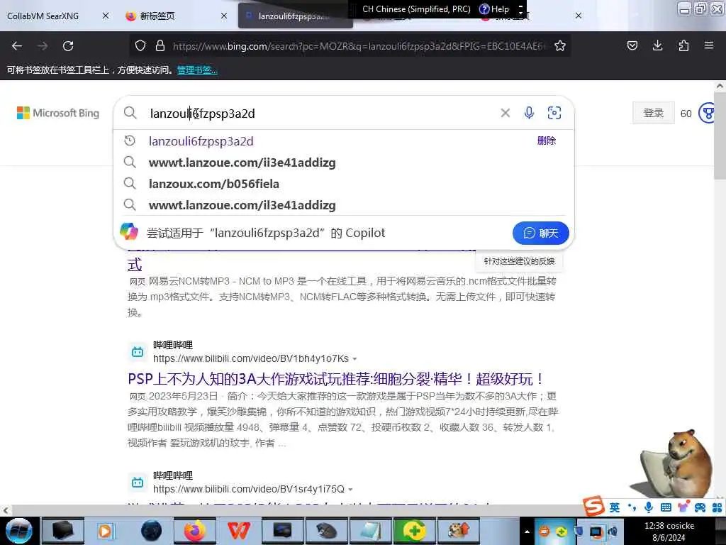Click the rewards points number 60

[686, 114]
